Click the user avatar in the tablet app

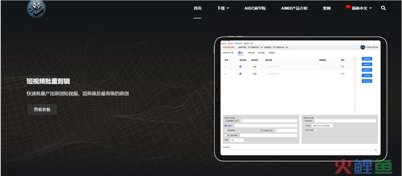coord(363,47)
